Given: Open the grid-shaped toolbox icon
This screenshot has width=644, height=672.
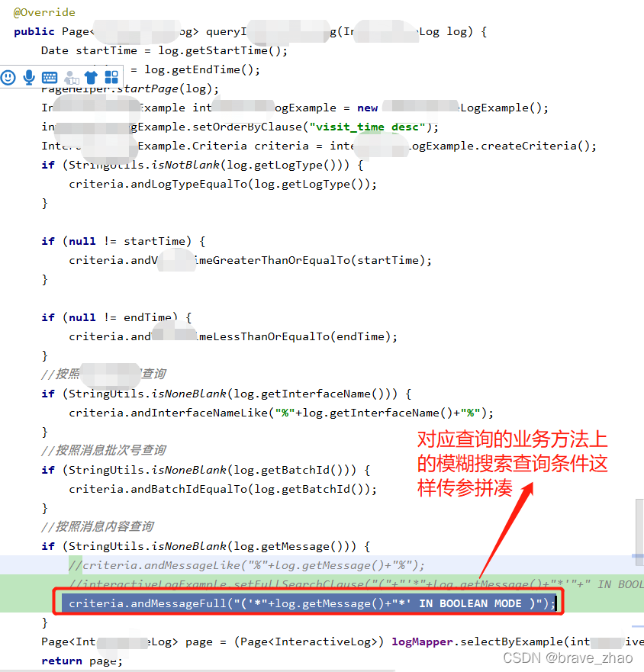Looking at the screenshot, I should click(x=111, y=77).
